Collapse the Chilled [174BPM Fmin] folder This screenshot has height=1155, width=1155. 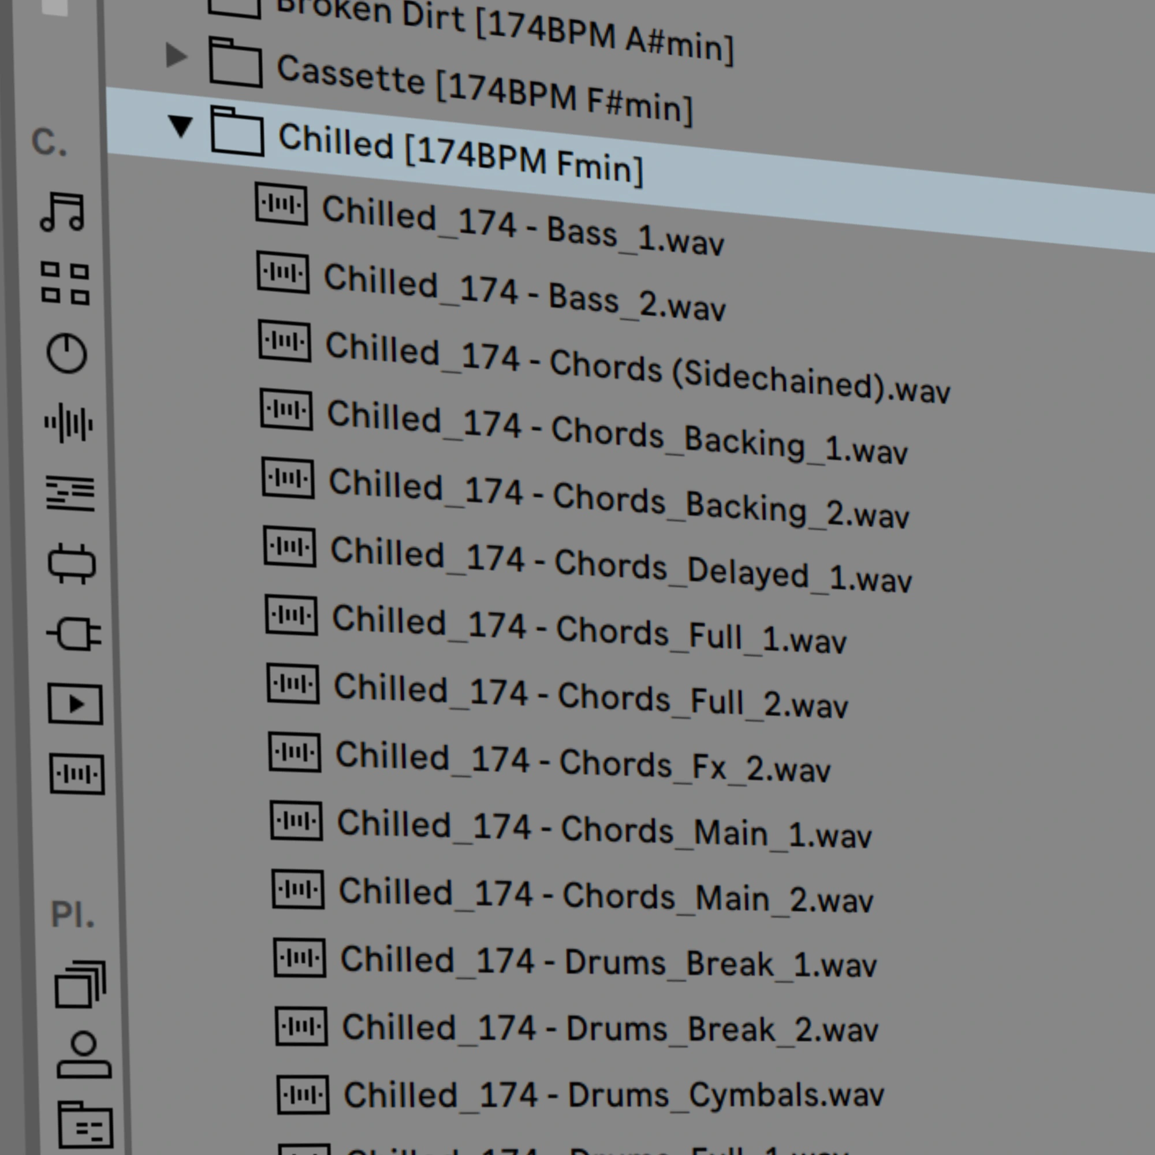[180, 126]
